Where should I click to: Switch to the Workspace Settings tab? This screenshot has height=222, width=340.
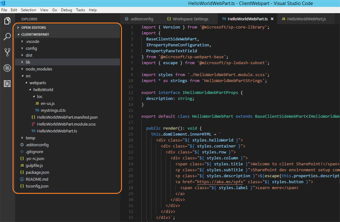click(x=190, y=19)
